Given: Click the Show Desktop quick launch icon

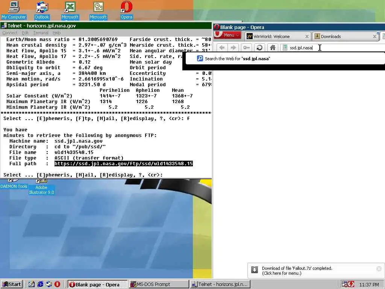Looking at the screenshot, I should [32, 284].
